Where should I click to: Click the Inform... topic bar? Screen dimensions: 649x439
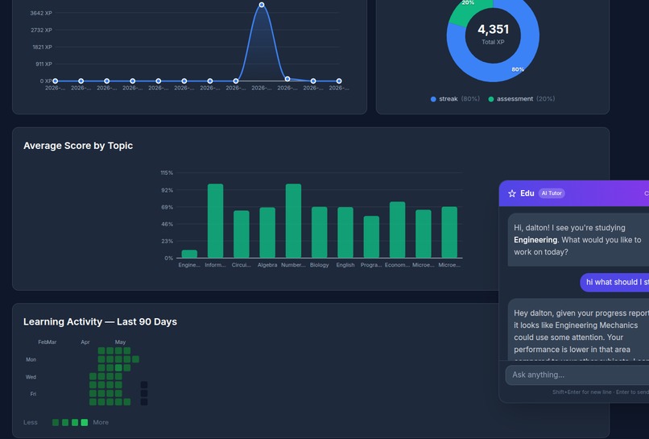[215, 221]
